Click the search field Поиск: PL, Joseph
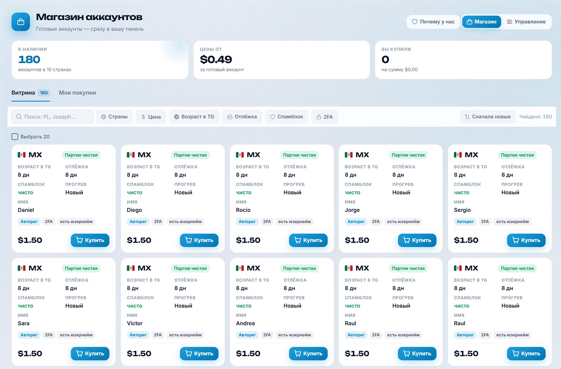This screenshot has height=369, width=561. (52, 117)
